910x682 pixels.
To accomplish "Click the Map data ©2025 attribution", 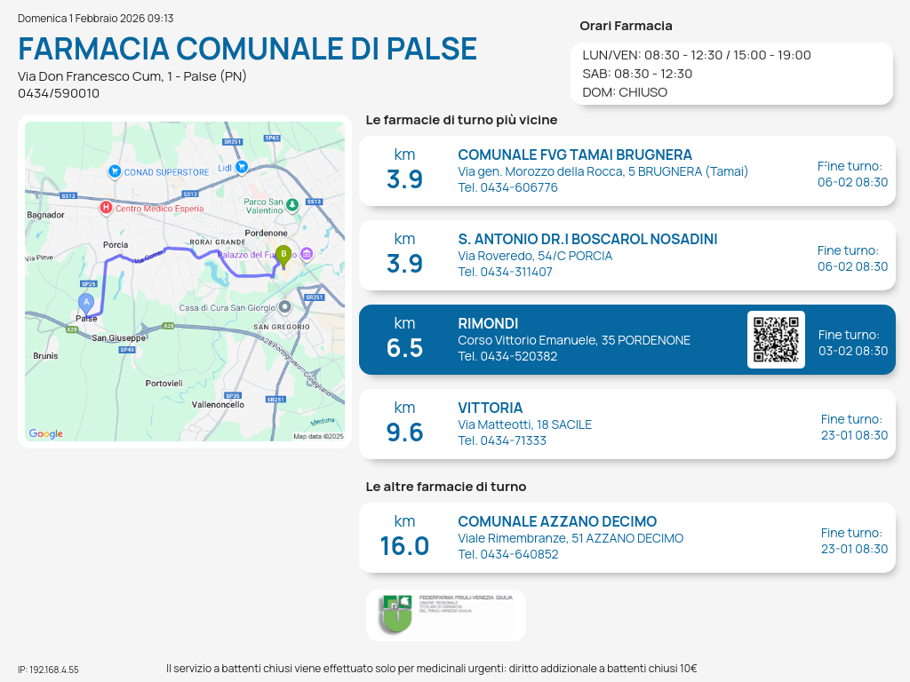I will [x=318, y=436].
